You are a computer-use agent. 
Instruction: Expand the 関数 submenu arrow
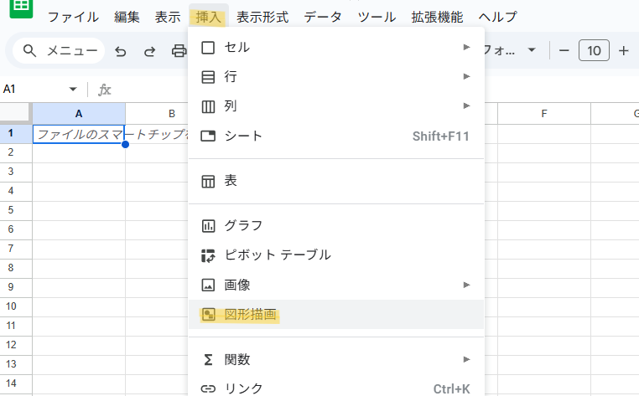tap(466, 359)
